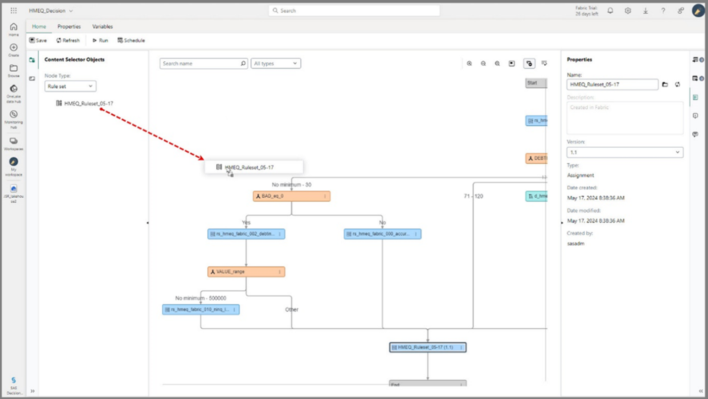Open Browse in the left sidebar
The image size is (708, 399).
[13, 71]
